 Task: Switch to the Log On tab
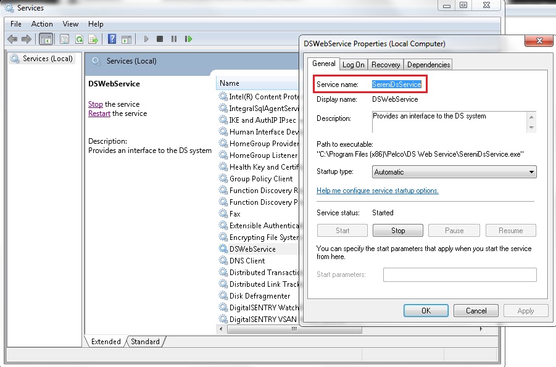(x=354, y=65)
